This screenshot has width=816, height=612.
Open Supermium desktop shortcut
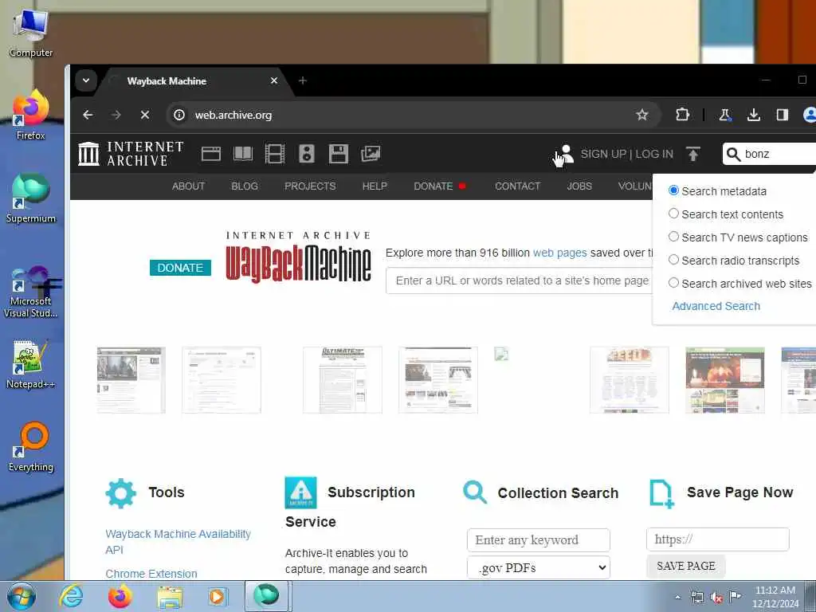coord(31,198)
